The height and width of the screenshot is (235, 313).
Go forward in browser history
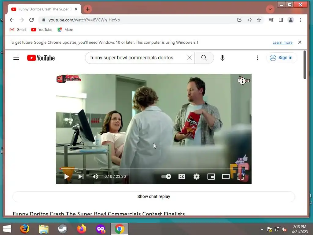pyautogui.click(x=22, y=20)
